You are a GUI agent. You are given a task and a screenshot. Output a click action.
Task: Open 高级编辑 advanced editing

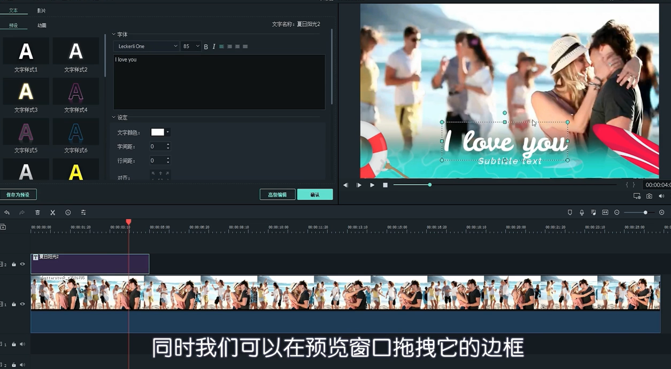click(x=277, y=194)
